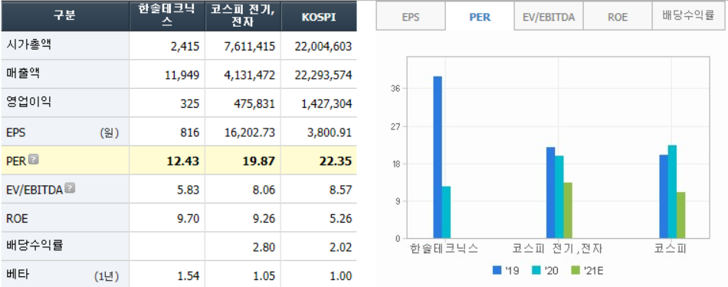Click the operating profit value 325
Screen dimensions: 728x287
point(190,104)
